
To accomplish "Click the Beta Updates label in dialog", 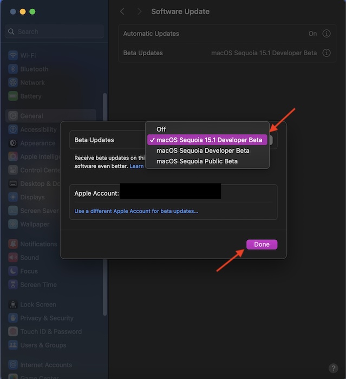I will coord(94,140).
